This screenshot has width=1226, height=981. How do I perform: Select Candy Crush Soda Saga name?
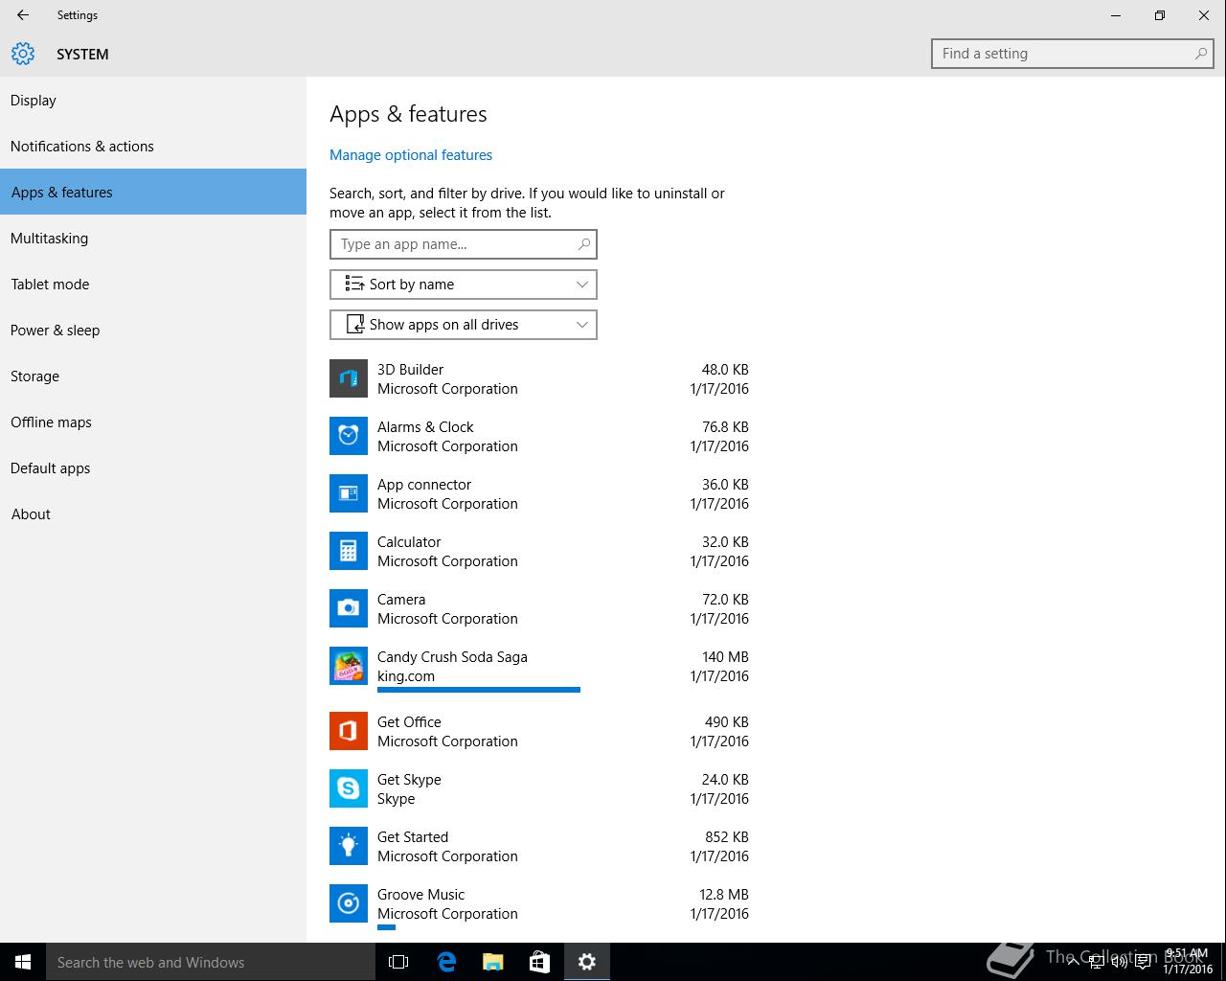(452, 656)
